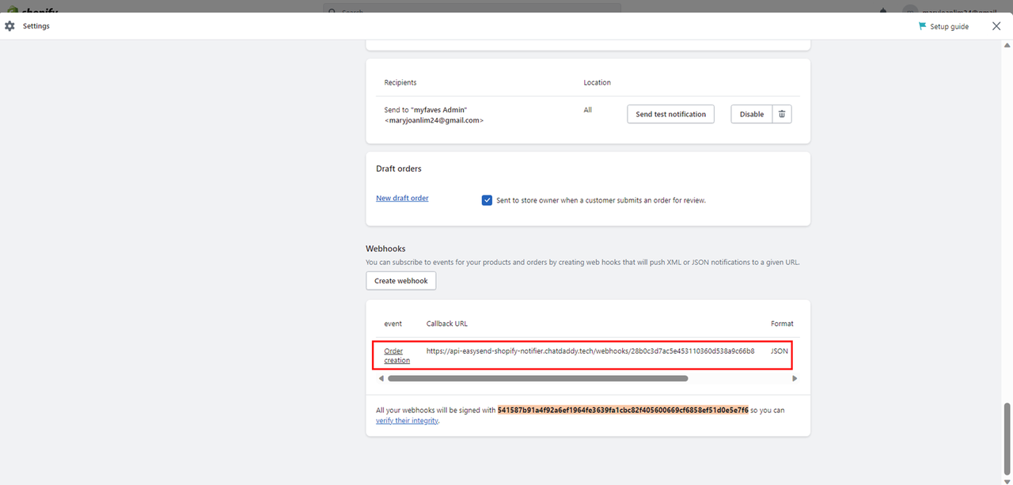Click the Setup guide flag icon

[922, 26]
